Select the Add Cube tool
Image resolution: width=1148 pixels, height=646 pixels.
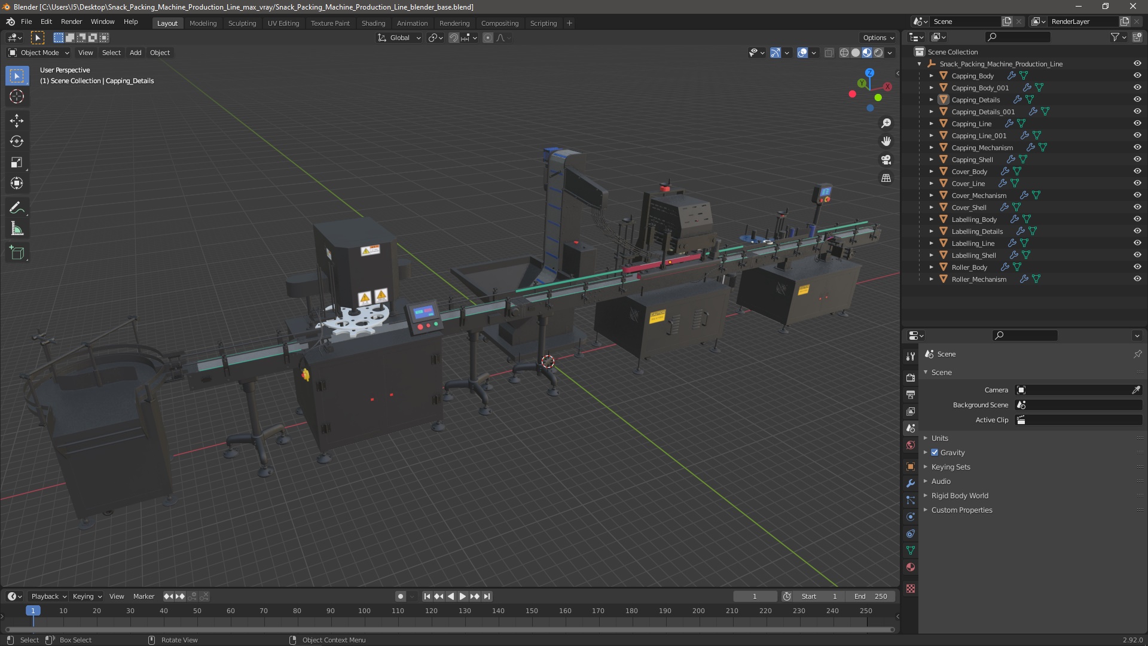(x=17, y=253)
